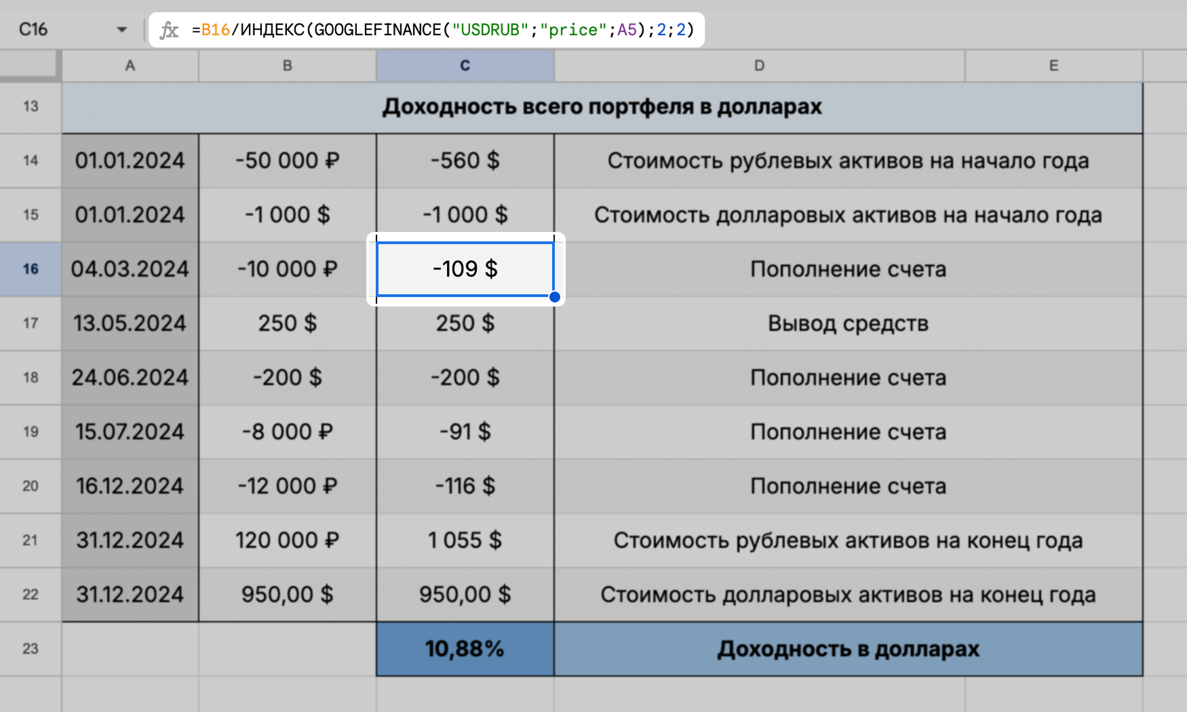Select the cell containing 120 000 ₽

(287, 540)
